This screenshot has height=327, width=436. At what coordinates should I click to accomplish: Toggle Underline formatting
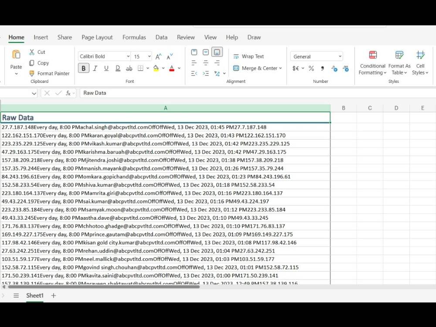coord(106,68)
